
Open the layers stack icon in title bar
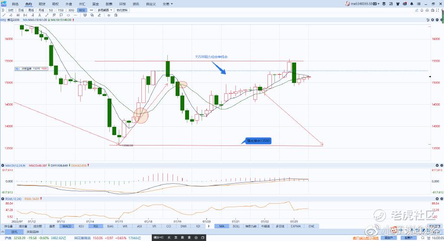384,4
